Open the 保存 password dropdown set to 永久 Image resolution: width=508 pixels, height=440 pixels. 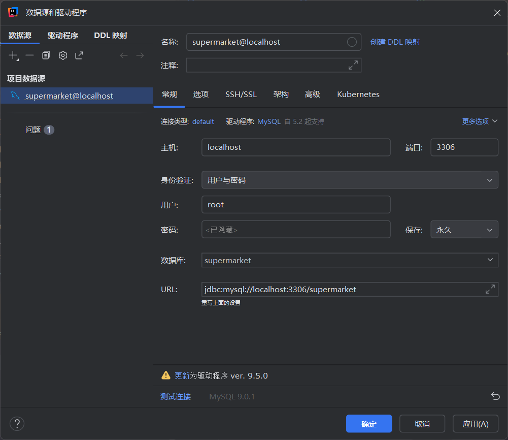coord(464,230)
